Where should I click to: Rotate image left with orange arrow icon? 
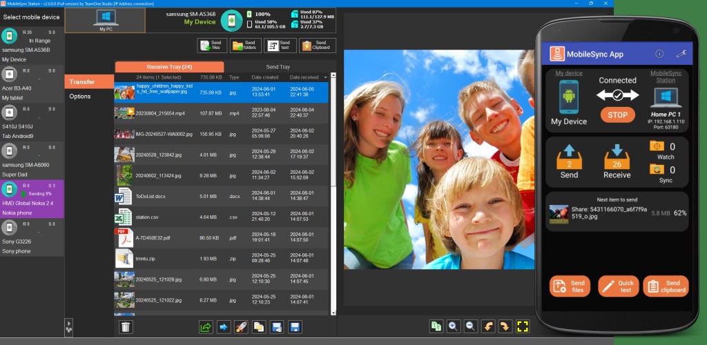[x=488, y=326]
